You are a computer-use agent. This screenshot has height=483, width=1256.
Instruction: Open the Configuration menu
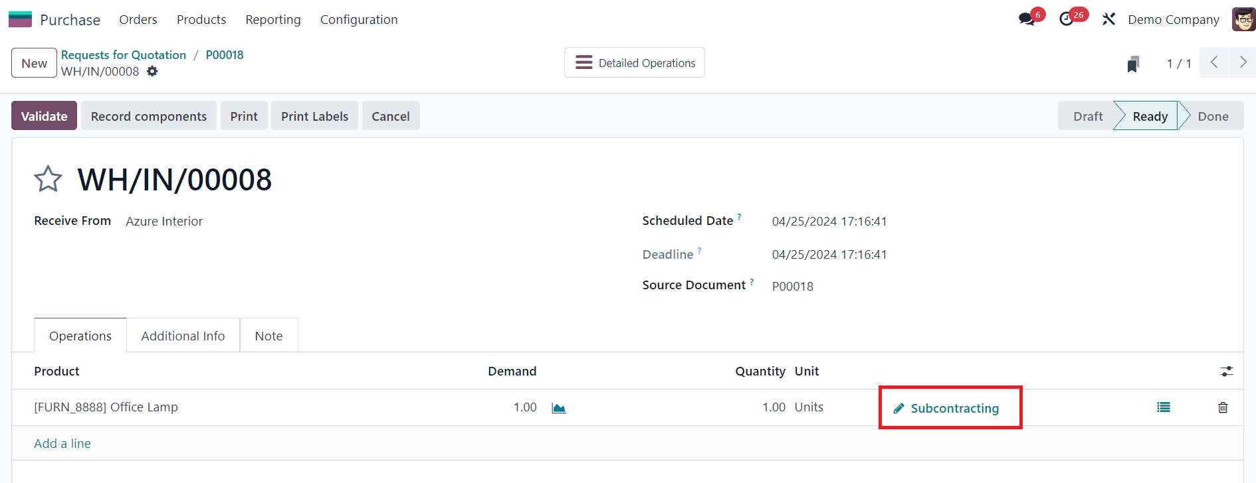click(359, 20)
